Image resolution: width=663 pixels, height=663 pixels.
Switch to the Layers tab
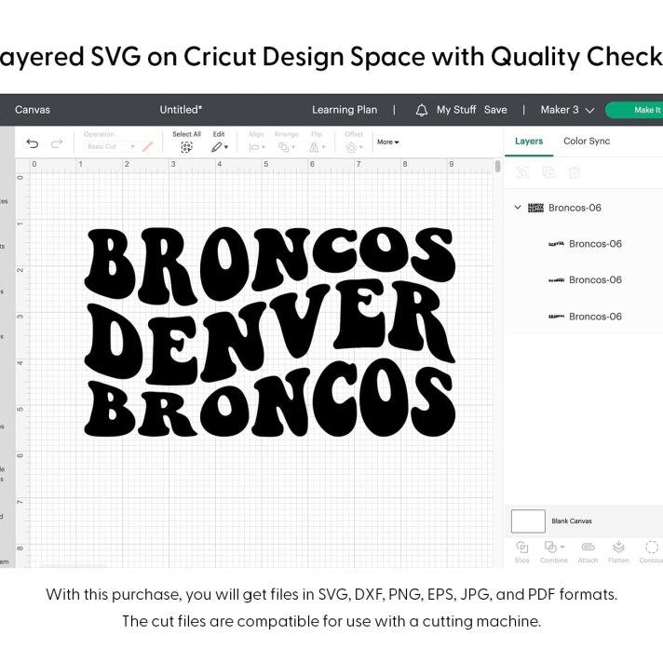tap(529, 142)
